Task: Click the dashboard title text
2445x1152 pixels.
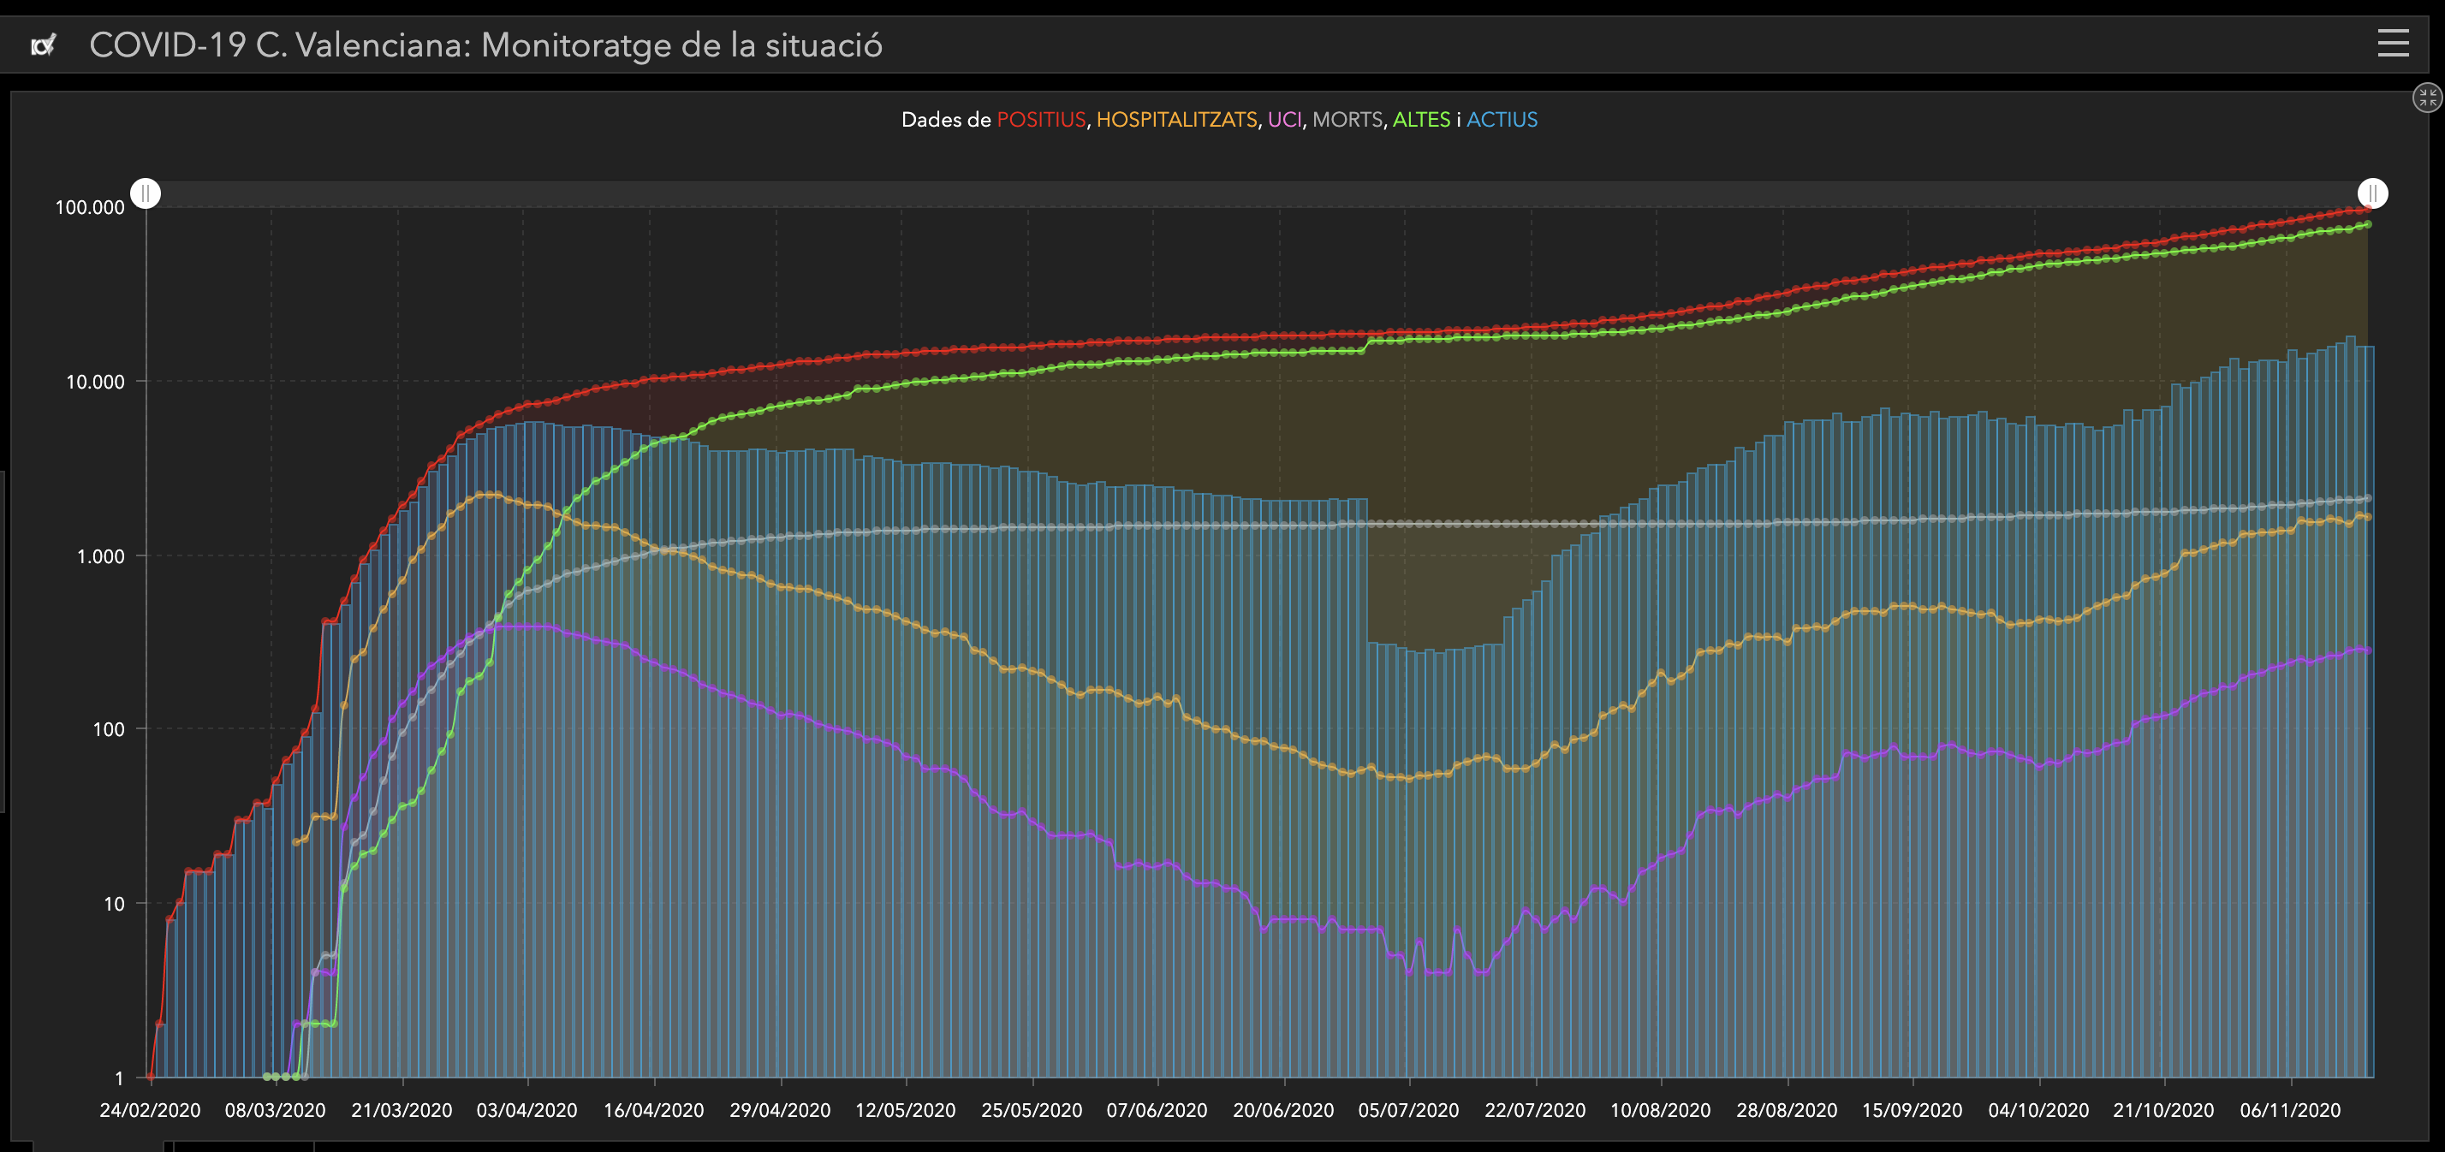Action: (x=485, y=45)
